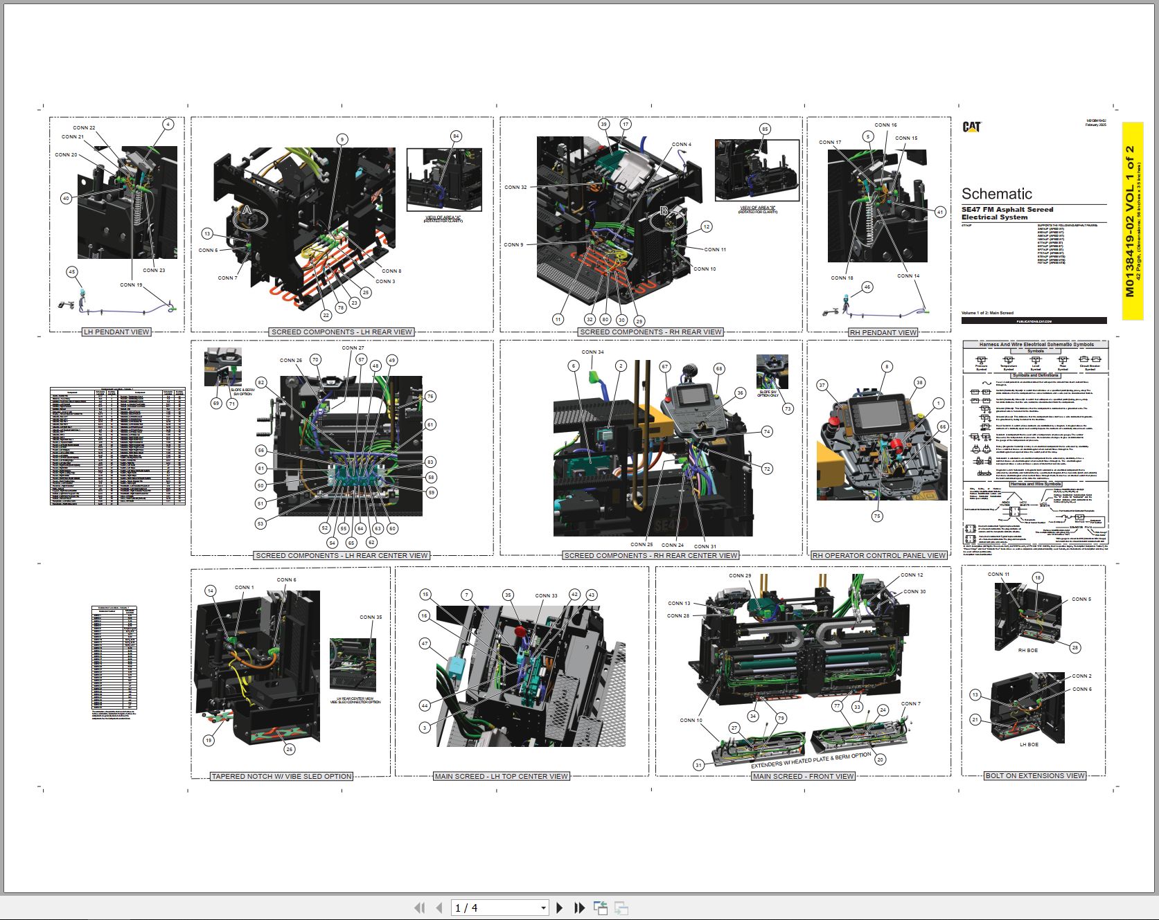Click the 'CONN 15' label
This screenshot has width=1159, height=920.
[x=906, y=138]
